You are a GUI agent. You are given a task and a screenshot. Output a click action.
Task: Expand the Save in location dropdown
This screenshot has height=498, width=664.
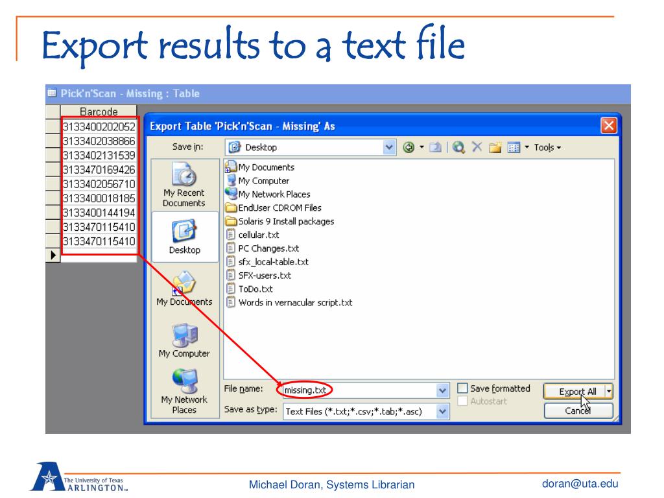point(389,147)
